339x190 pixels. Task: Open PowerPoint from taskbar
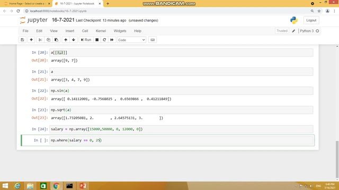tap(83, 186)
